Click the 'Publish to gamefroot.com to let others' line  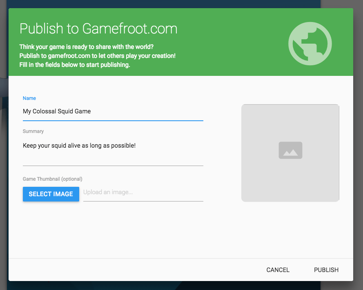click(97, 55)
